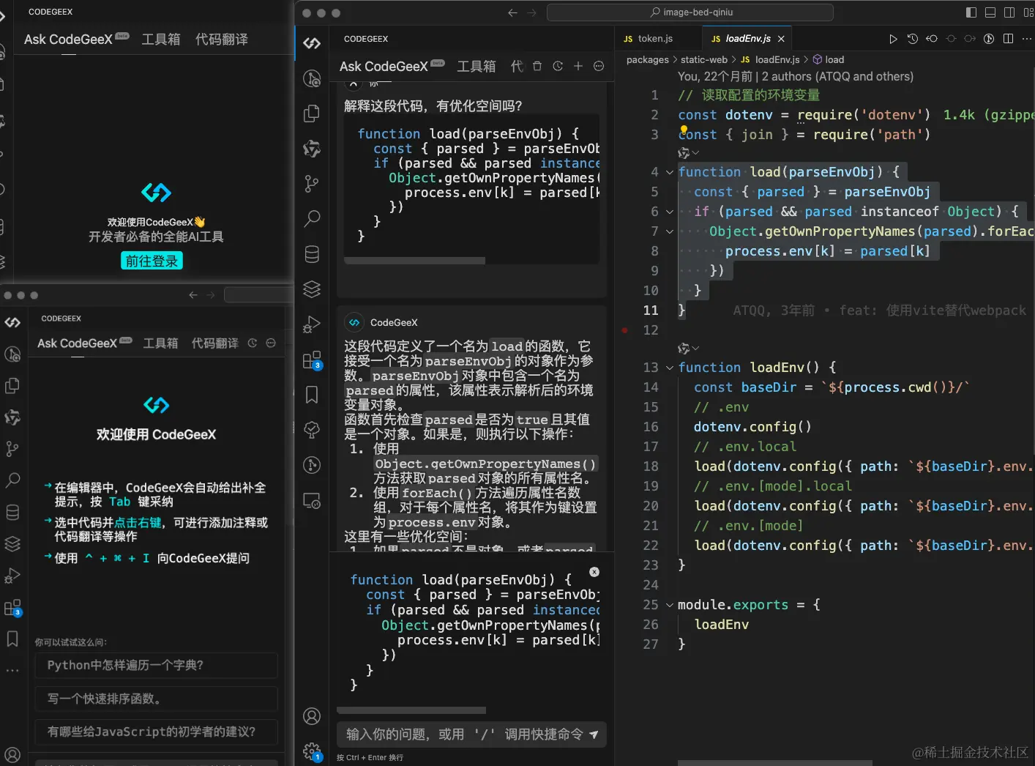Click 前往登录 login button
This screenshot has height=766, width=1035.
tap(152, 261)
